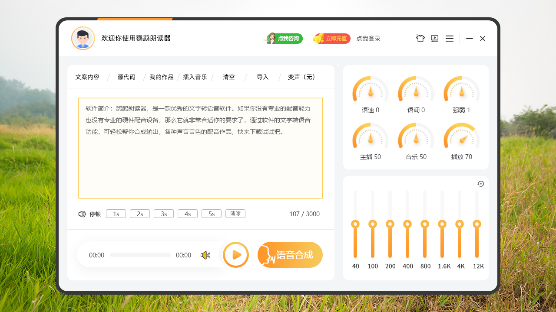Switch to the 源代码 tab

point(126,77)
